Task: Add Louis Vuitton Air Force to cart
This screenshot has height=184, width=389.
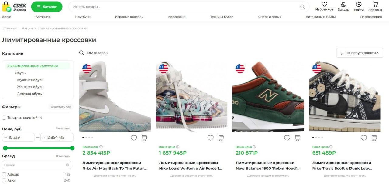Action: pyautogui.click(x=221, y=138)
